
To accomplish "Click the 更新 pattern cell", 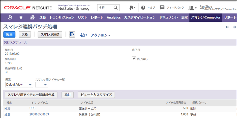I will click(x=193, y=114).
